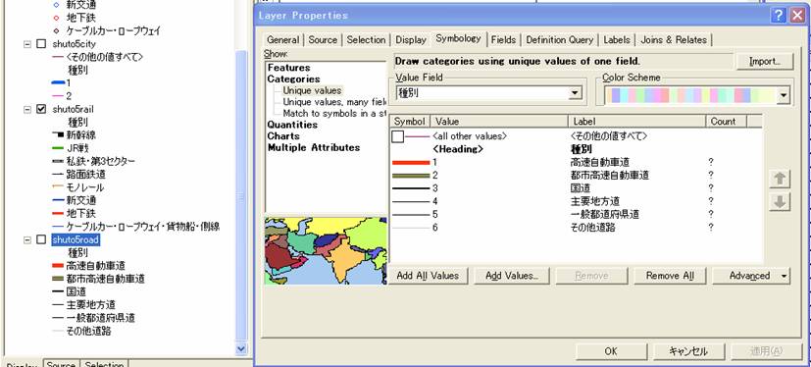
Task: Toggle the shuto5rail layer checkbox
Action: 42,109
